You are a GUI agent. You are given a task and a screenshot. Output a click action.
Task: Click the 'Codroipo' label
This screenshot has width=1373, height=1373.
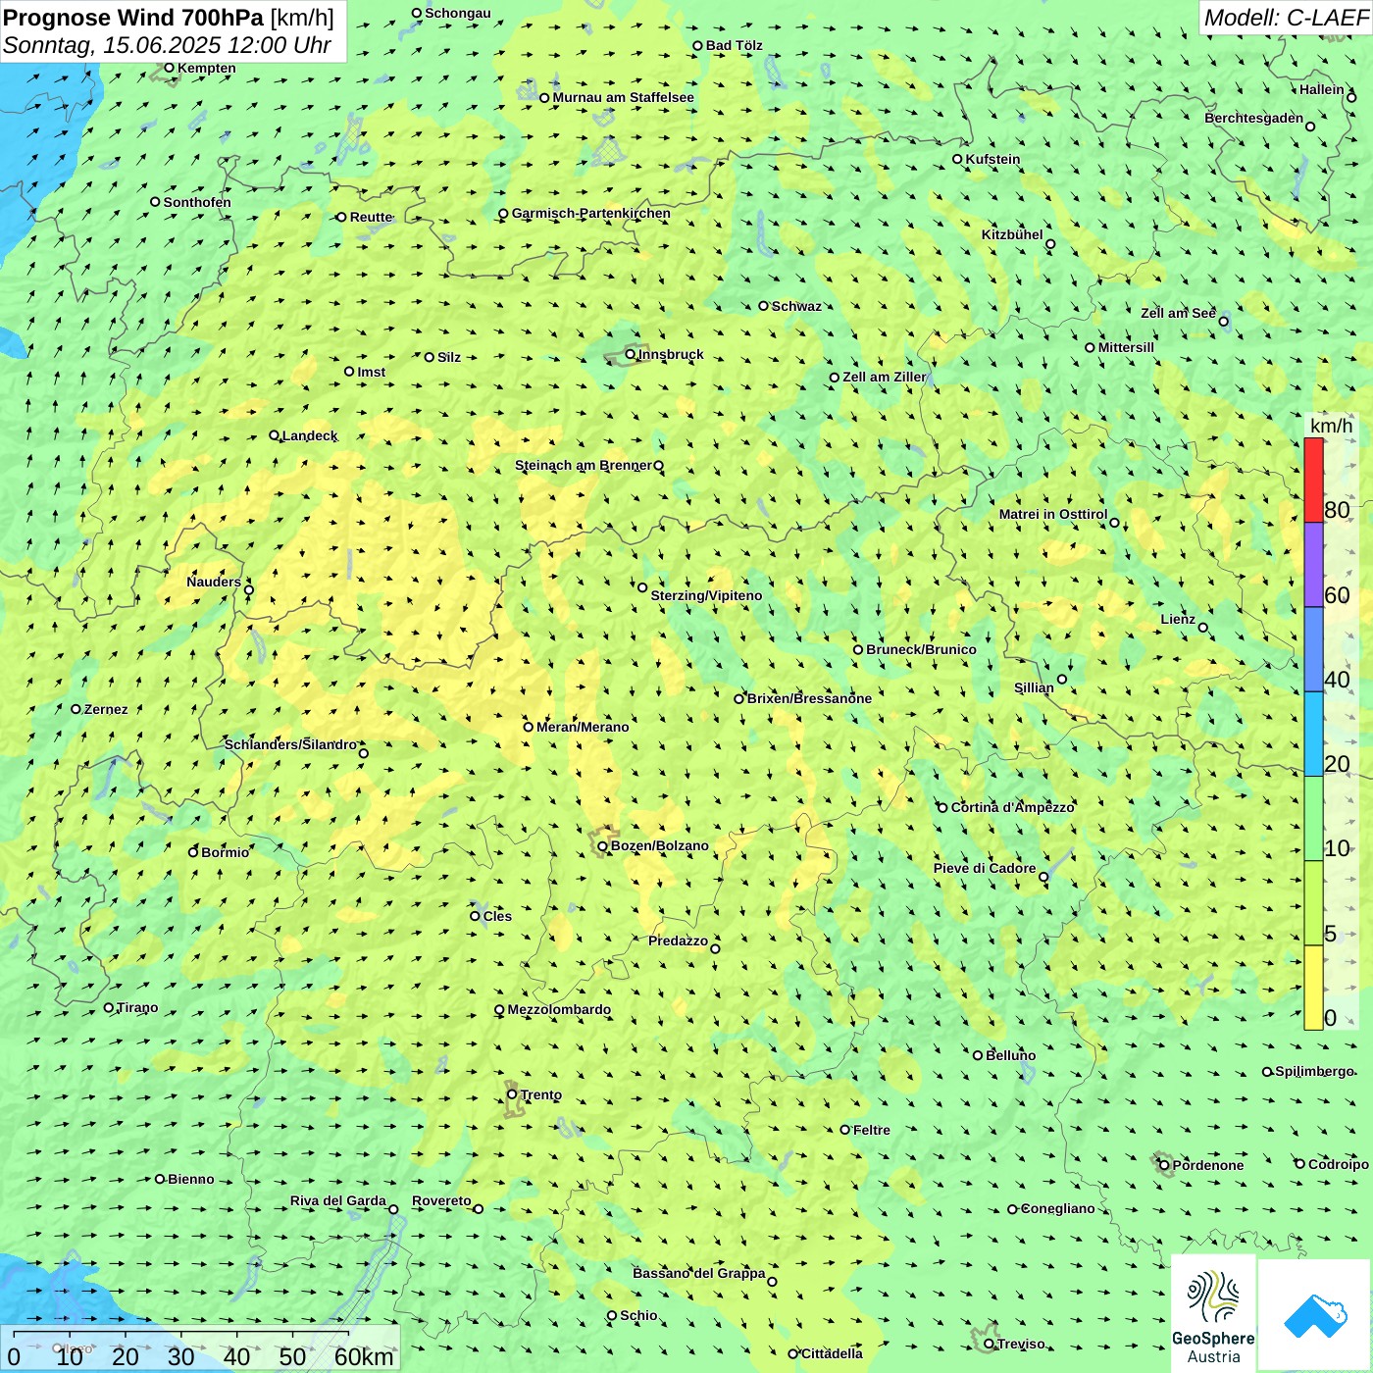coord(1339,1164)
